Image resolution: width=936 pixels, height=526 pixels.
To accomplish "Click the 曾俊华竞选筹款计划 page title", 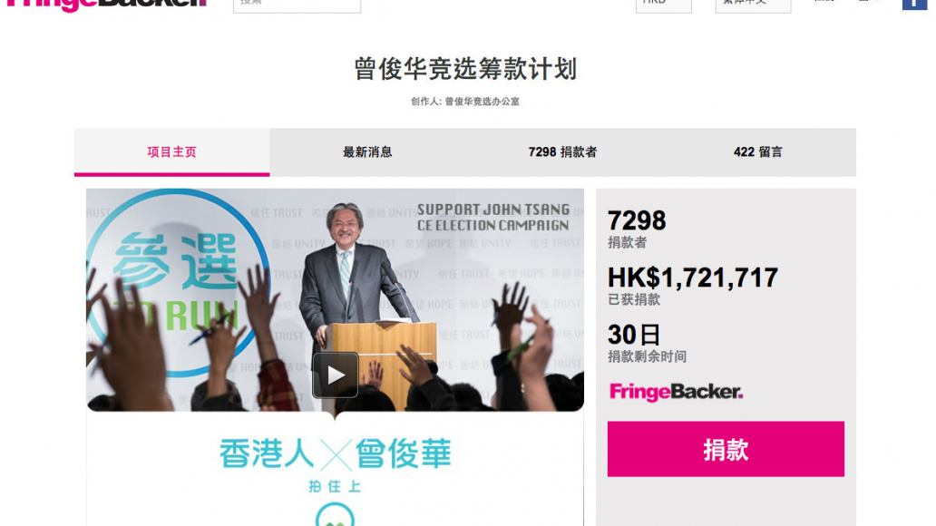I will click(465, 69).
